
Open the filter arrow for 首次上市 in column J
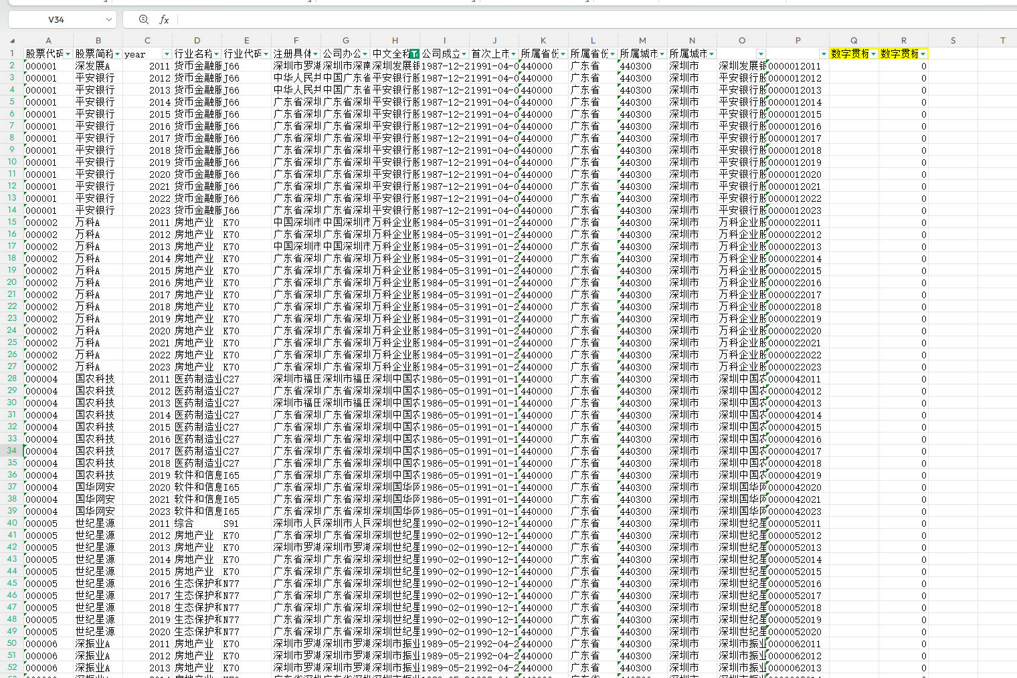[514, 53]
